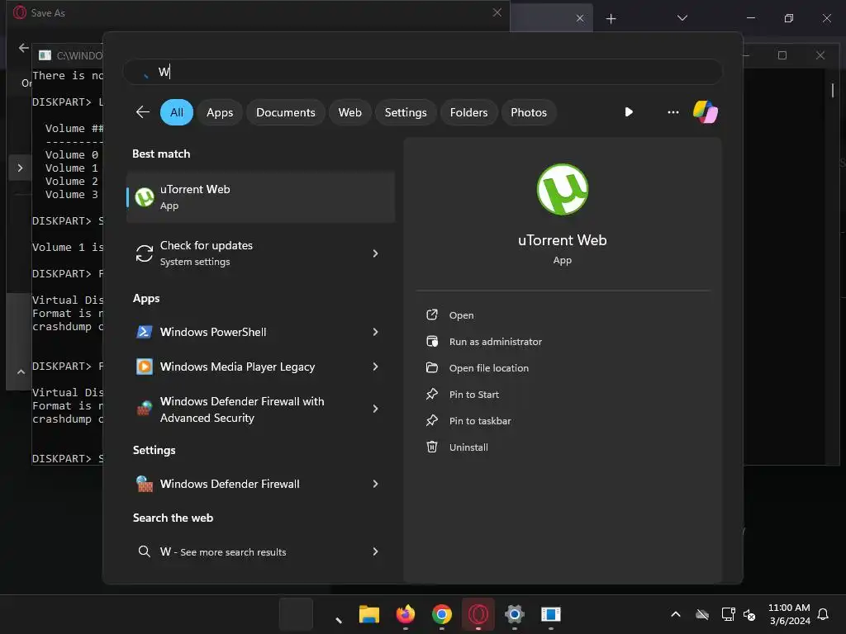
Task: Click the clock showing 11:00 AM
Action: tap(789, 608)
